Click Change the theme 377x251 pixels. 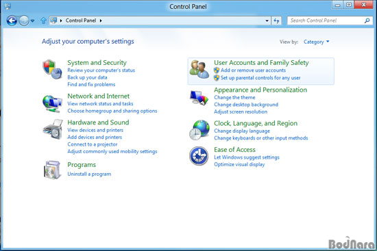pyautogui.click(x=234, y=97)
